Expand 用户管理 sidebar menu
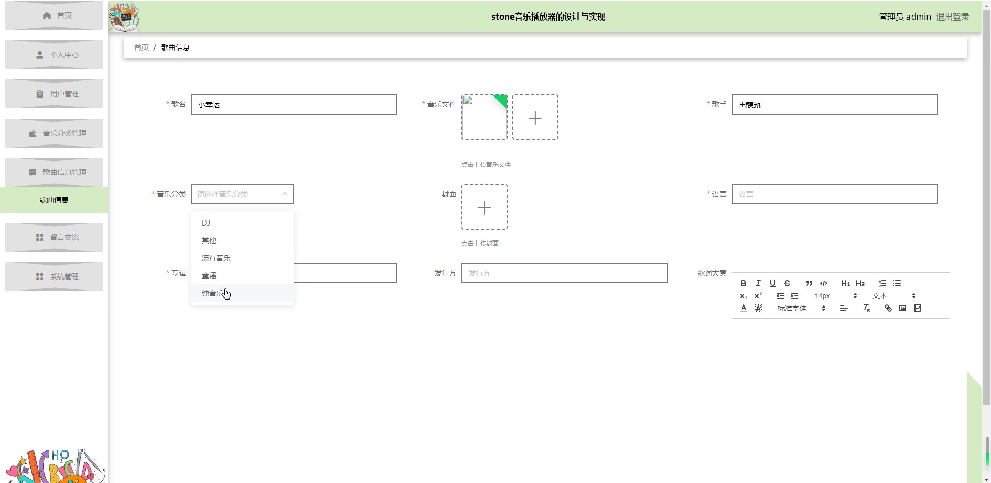Viewport: 991px width, 483px height. (x=54, y=94)
